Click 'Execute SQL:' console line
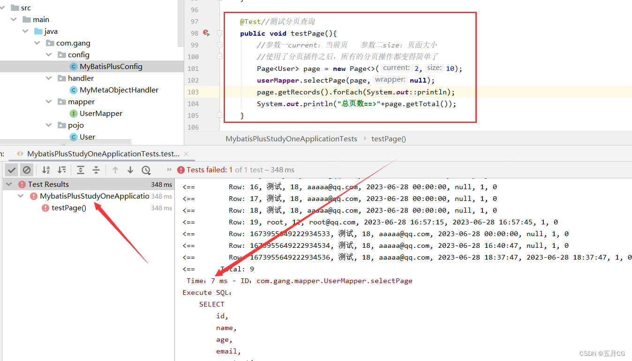This screenshot has height=361, width=632. tap(207, 292)
